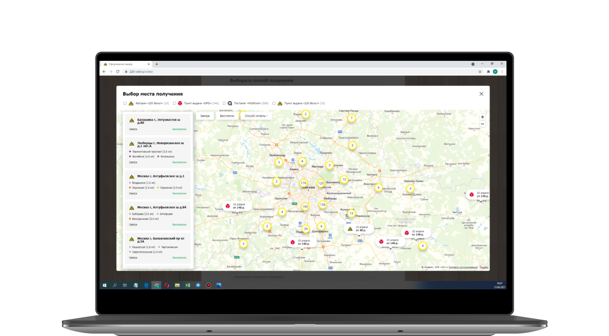Click the 220 Вольт icon on Балашиха card

[131, 121]
